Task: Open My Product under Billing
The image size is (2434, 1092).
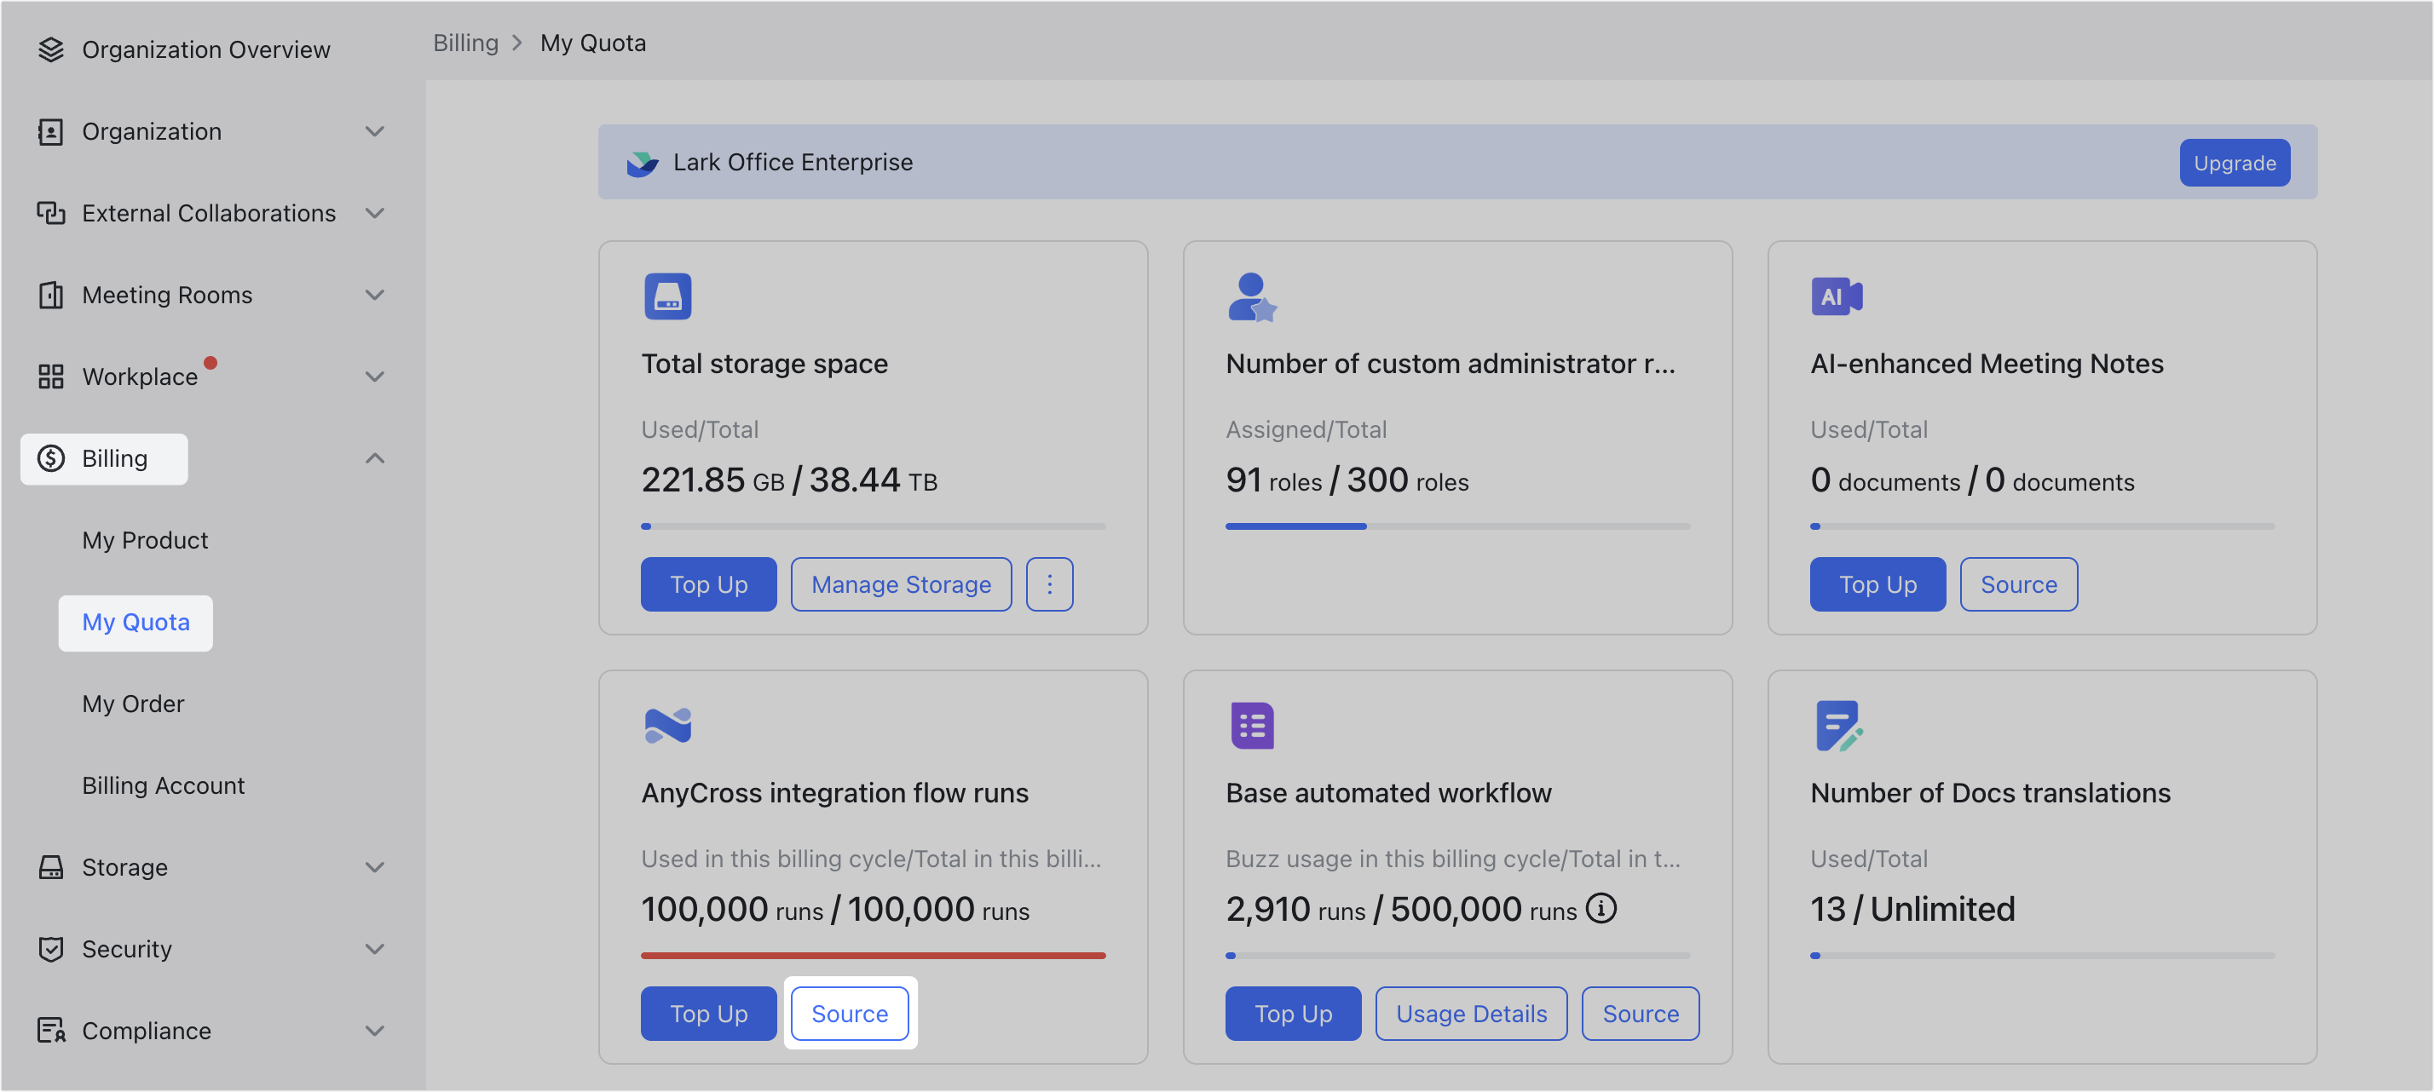Action: pos(145,539)
